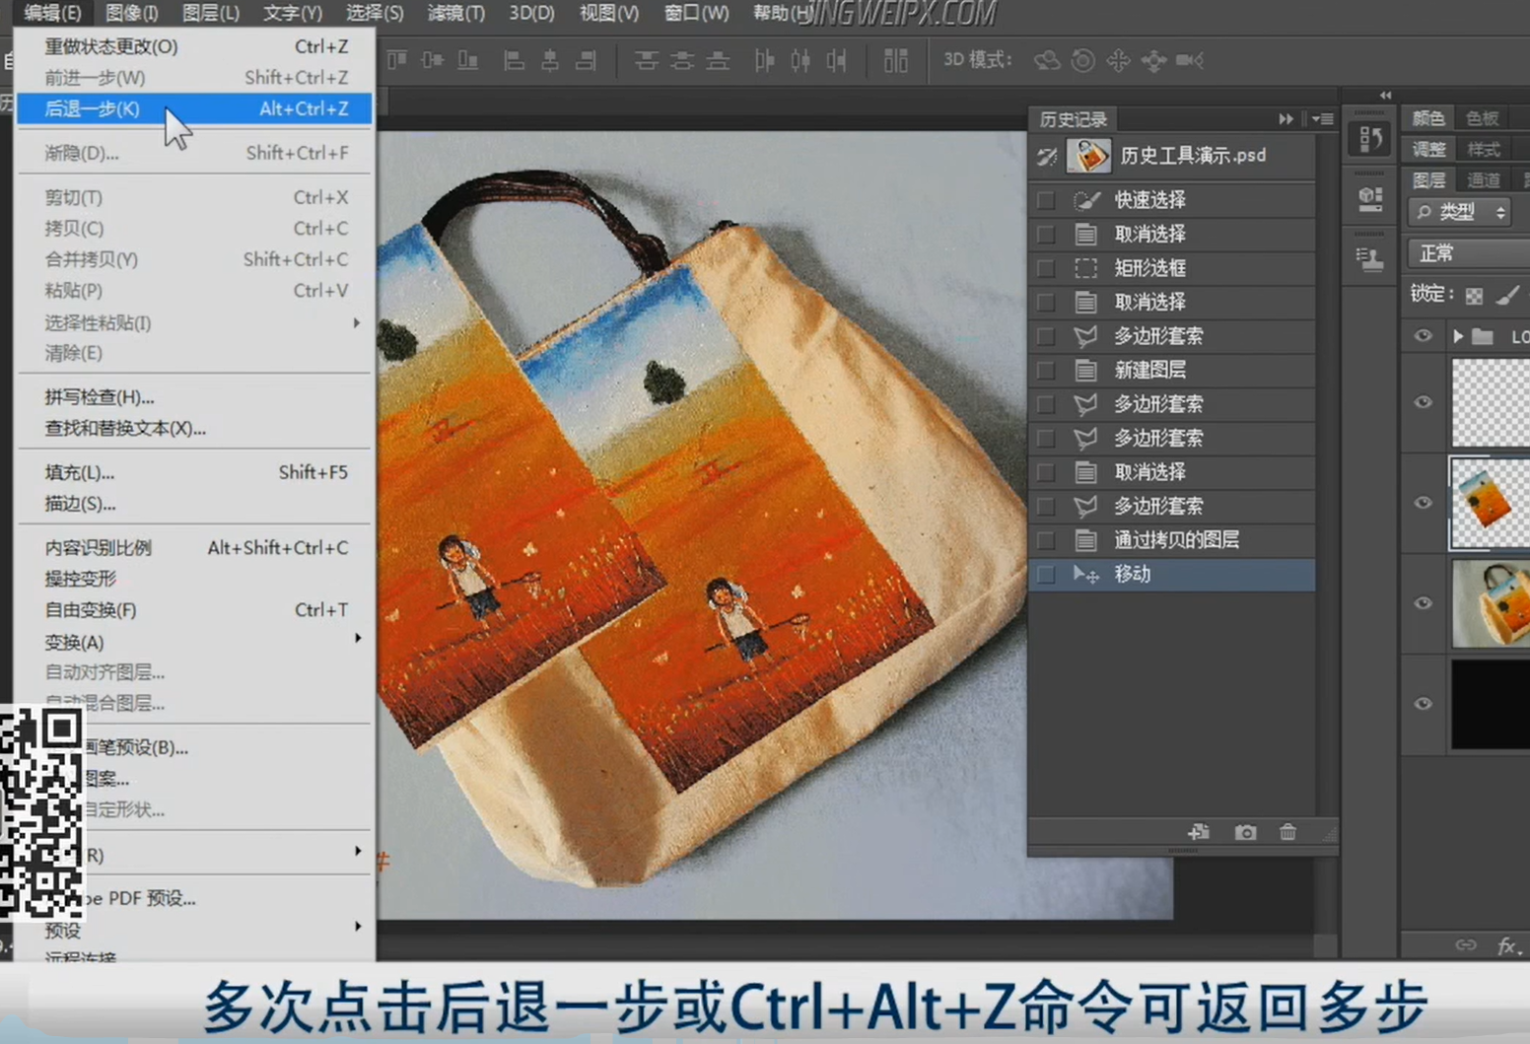Image resolution: width=1530 pixels, height=1044 pixels.
Task: Select the 3D slide object mode icon
Action: [1153, 60]
